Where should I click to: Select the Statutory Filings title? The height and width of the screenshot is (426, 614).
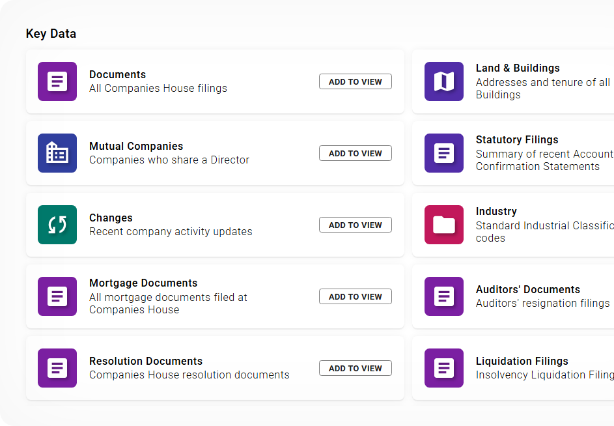[517, 139]
